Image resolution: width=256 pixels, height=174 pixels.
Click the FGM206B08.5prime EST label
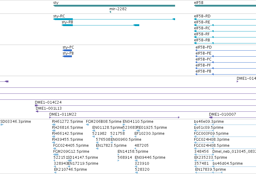point(104,122)
